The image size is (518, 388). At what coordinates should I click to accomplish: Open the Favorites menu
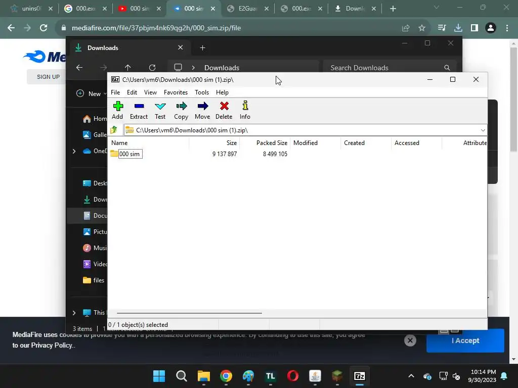[176, 92]
